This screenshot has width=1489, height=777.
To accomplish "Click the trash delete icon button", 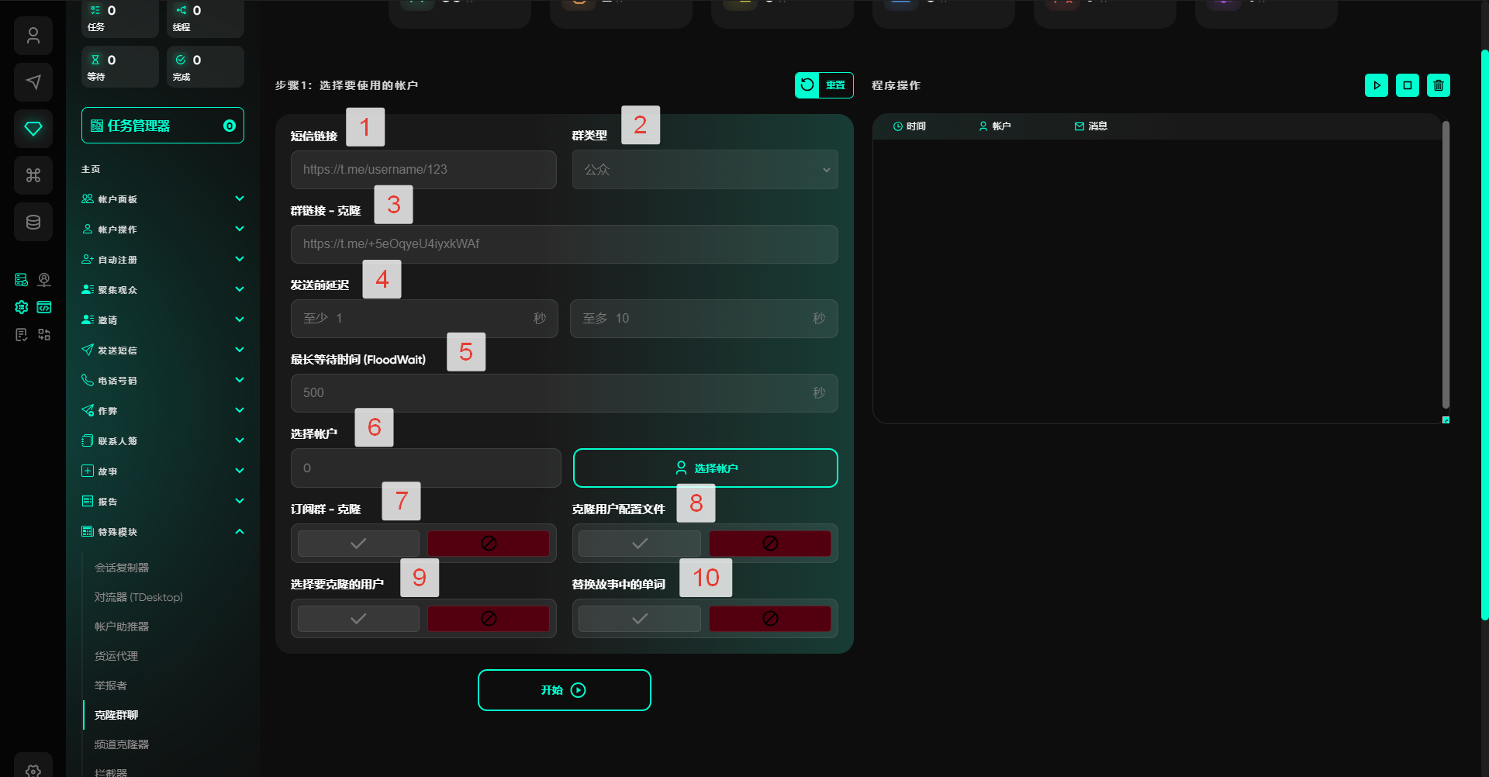I will tap(1438, 85).
